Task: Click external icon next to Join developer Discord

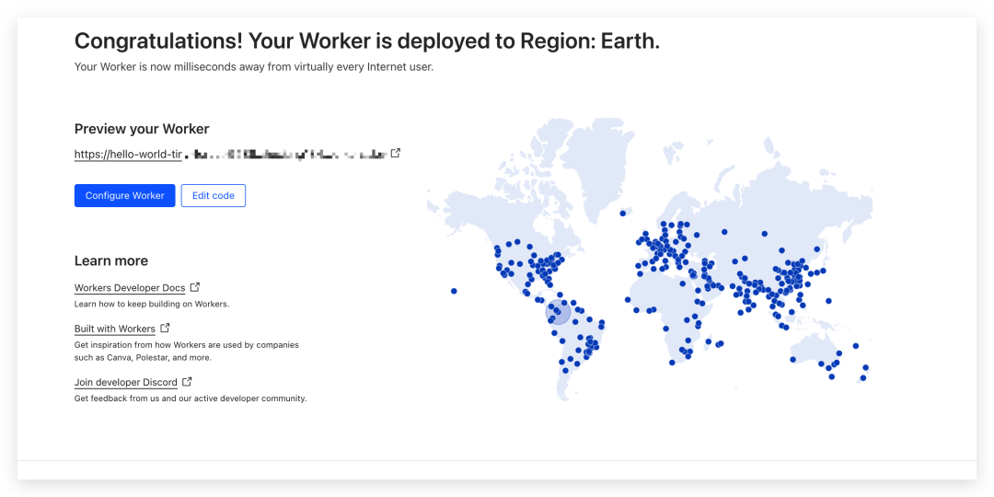Action: [187, 382]
